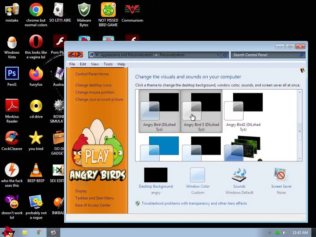Click the Angry Birds Start button
Screen dimensions: 316x237
coord(8,232)
